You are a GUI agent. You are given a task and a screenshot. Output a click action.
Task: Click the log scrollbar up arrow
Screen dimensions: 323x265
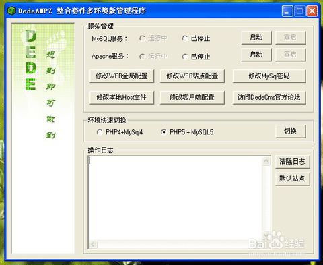(x=266, y=160)
